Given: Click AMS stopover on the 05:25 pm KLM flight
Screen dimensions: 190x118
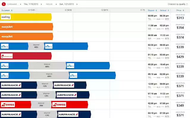Looking at the screenshot, I should coord(47,65).
